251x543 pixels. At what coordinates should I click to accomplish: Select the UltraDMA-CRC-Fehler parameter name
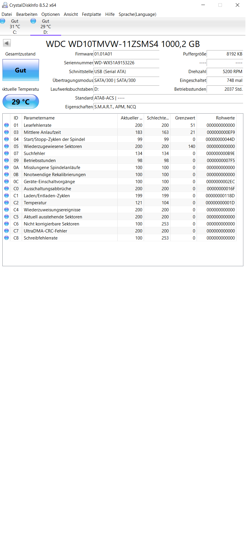click(45, 231)
